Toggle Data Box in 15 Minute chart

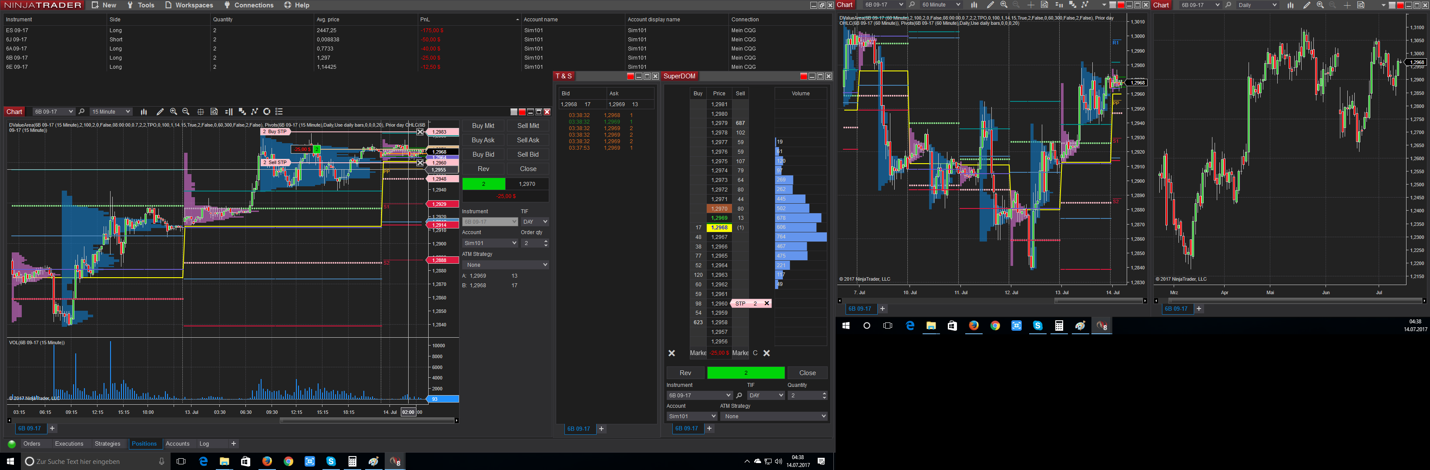[x=214, y=111]
